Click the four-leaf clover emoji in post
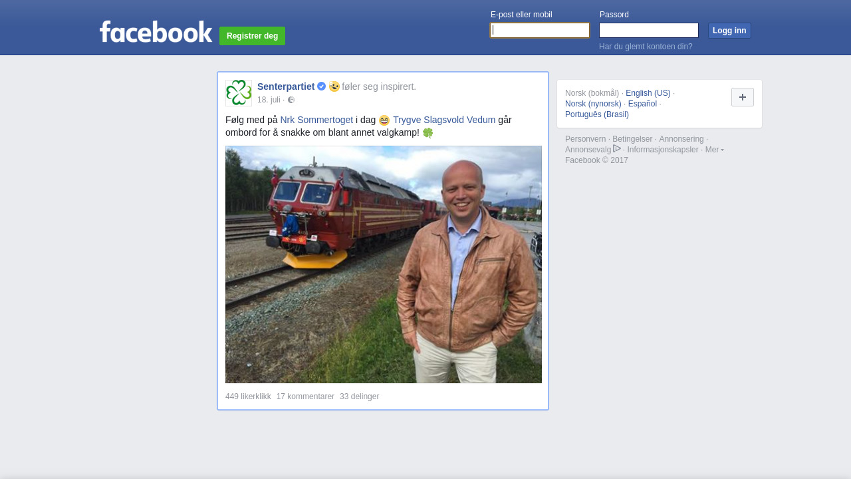The image size is (851, 479). click(x=427, y=133)
